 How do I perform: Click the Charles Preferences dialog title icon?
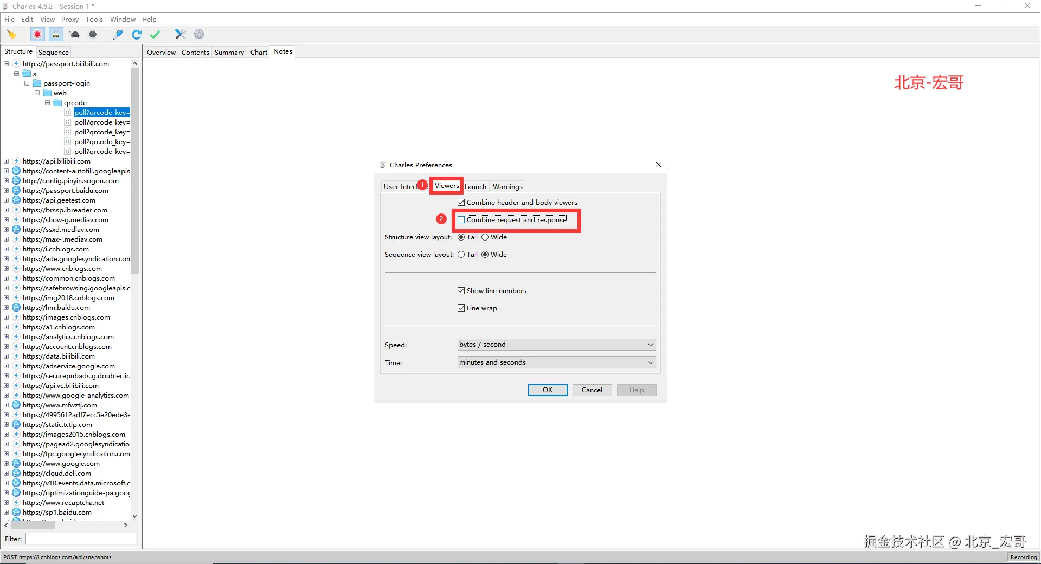382,165
